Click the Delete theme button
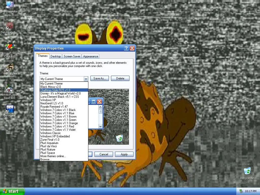Image resolution: width=260 pixels, height=195 pixels. tap(120, 78)
